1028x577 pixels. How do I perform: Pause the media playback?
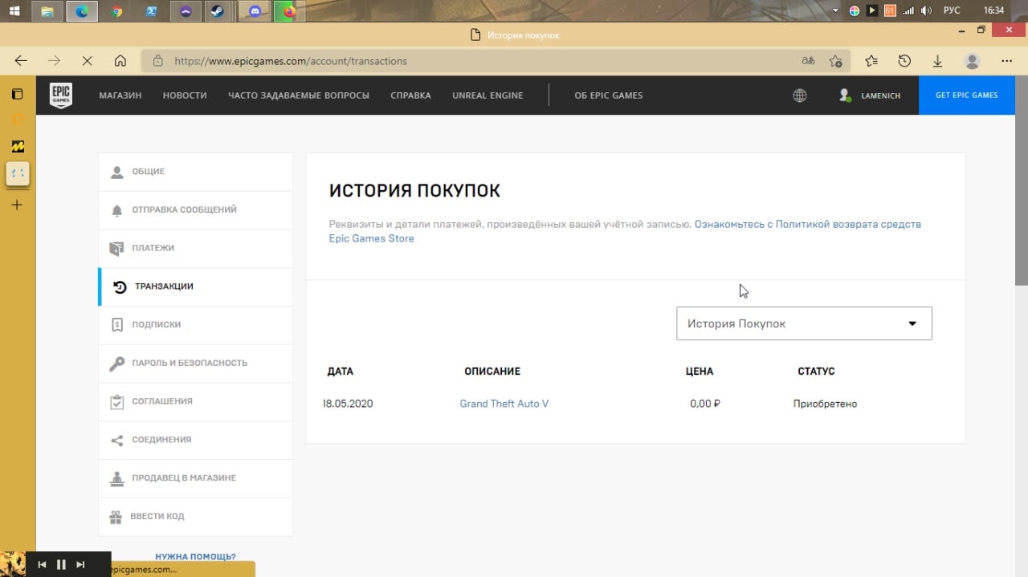tap(61, 565)
